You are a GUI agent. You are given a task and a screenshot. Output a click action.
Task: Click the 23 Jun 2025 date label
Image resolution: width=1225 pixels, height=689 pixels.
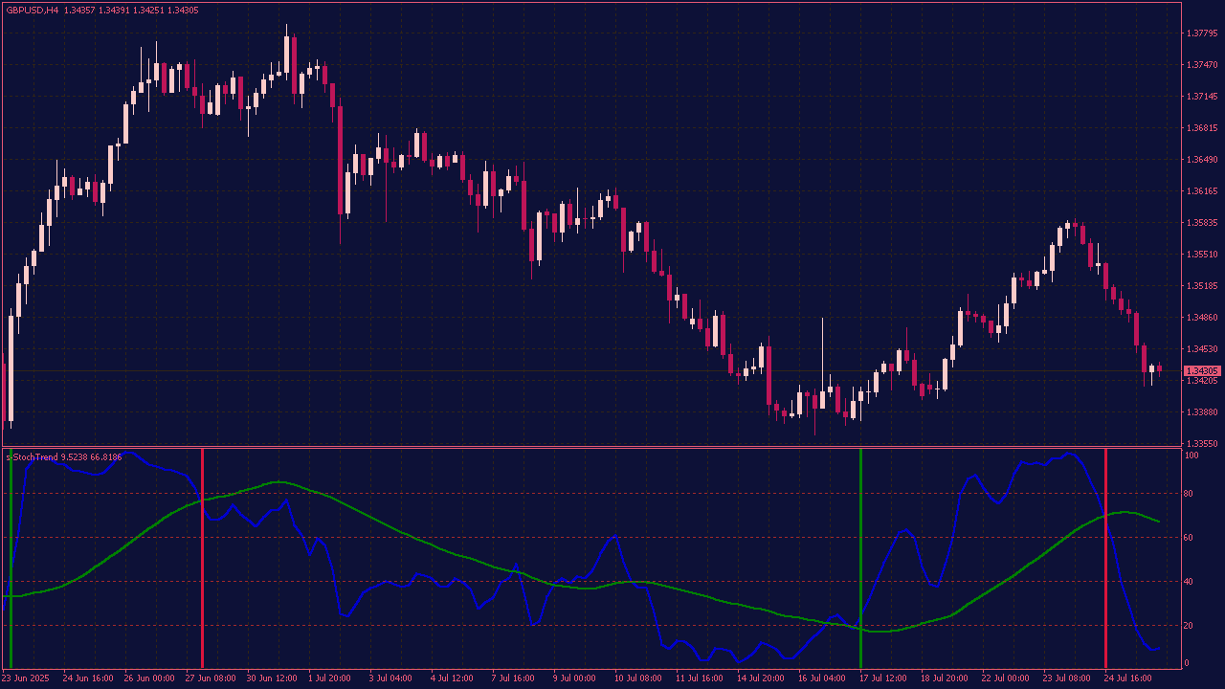coord(28,678)
